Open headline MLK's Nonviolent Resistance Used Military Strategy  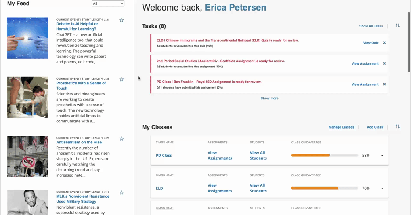tap(83, 199)
